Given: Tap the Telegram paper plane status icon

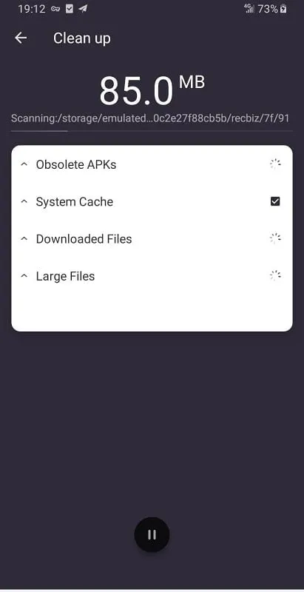Looking at the screenshot, I should coord(83,9).
